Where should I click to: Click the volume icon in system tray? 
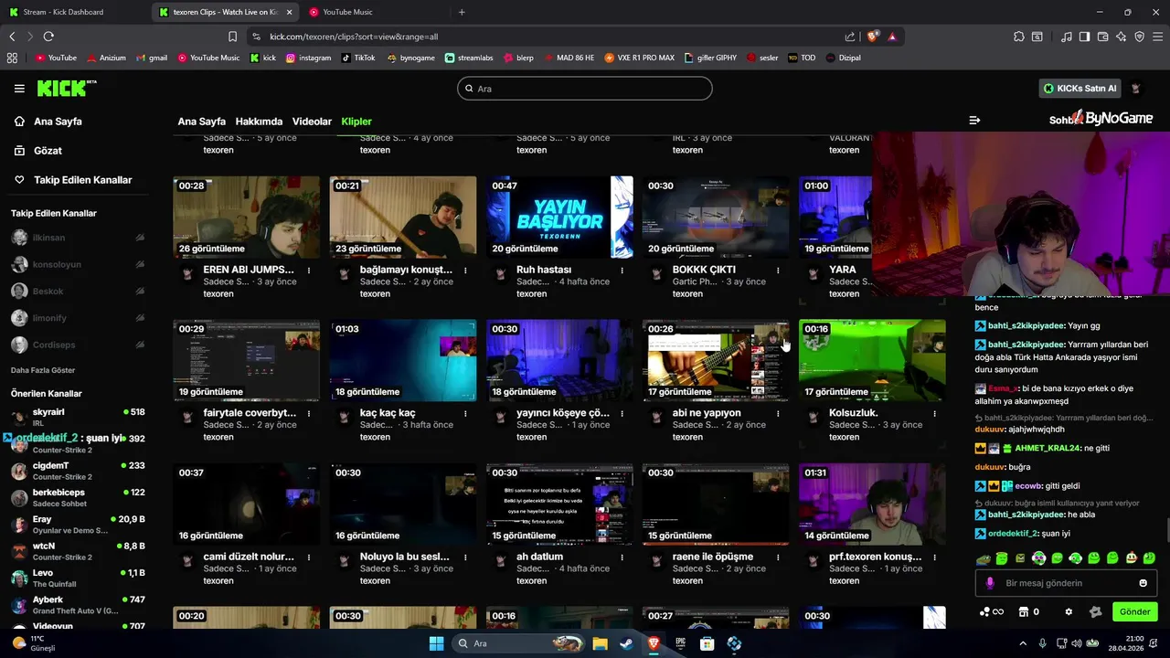click(x=1077, y=643)
